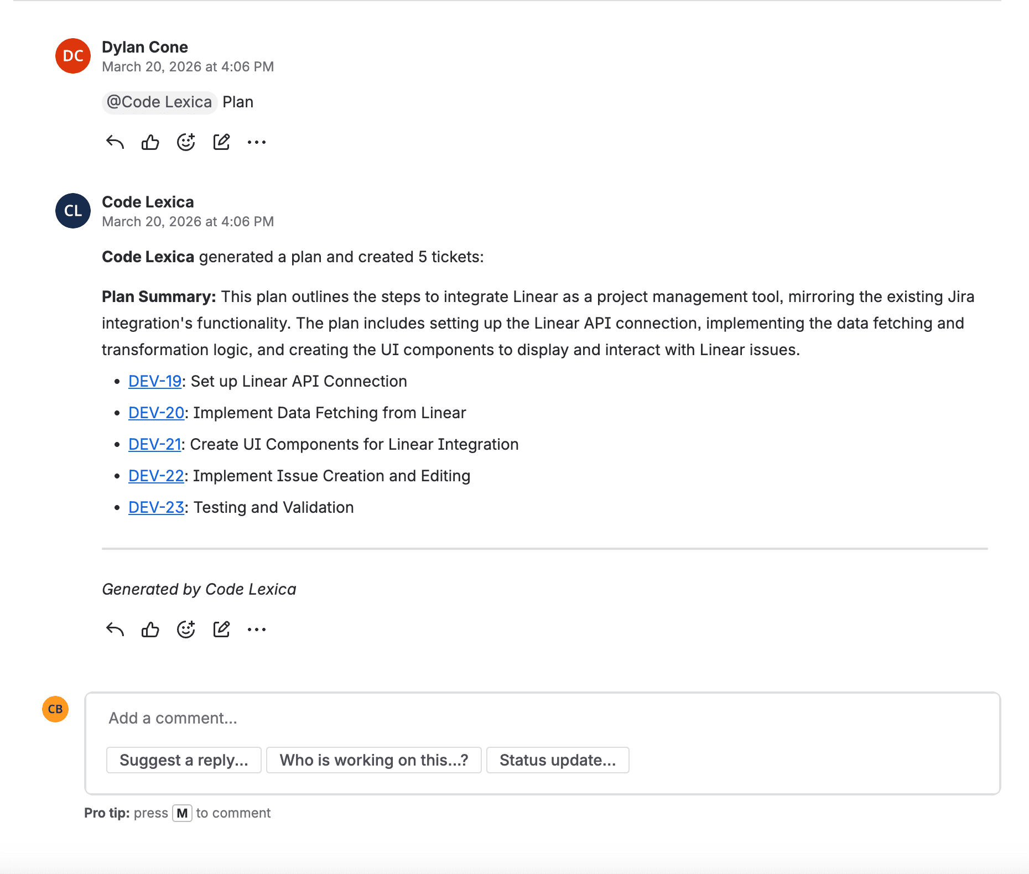Ask who is working on this
1029x874 pixels.
(x=373, y=760)
